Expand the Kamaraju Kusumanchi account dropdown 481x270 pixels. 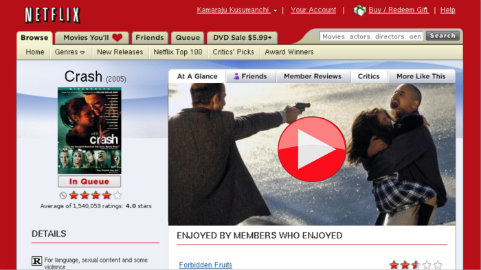coord(275,10)
